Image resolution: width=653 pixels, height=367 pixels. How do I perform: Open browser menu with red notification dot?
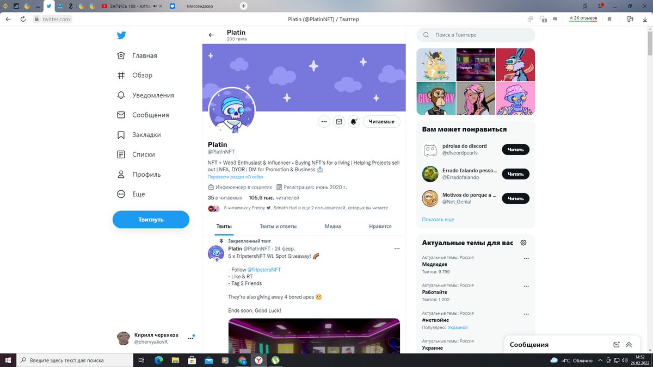(600, 6)
